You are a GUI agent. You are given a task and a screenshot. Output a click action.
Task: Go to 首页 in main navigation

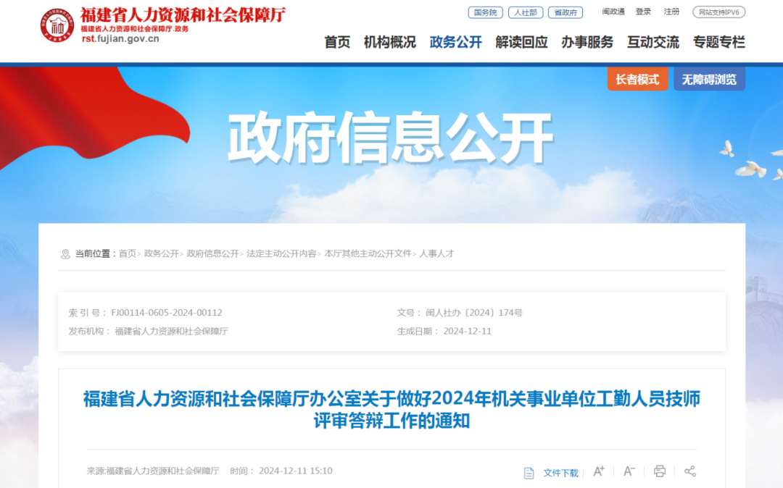tap(337, 43)
